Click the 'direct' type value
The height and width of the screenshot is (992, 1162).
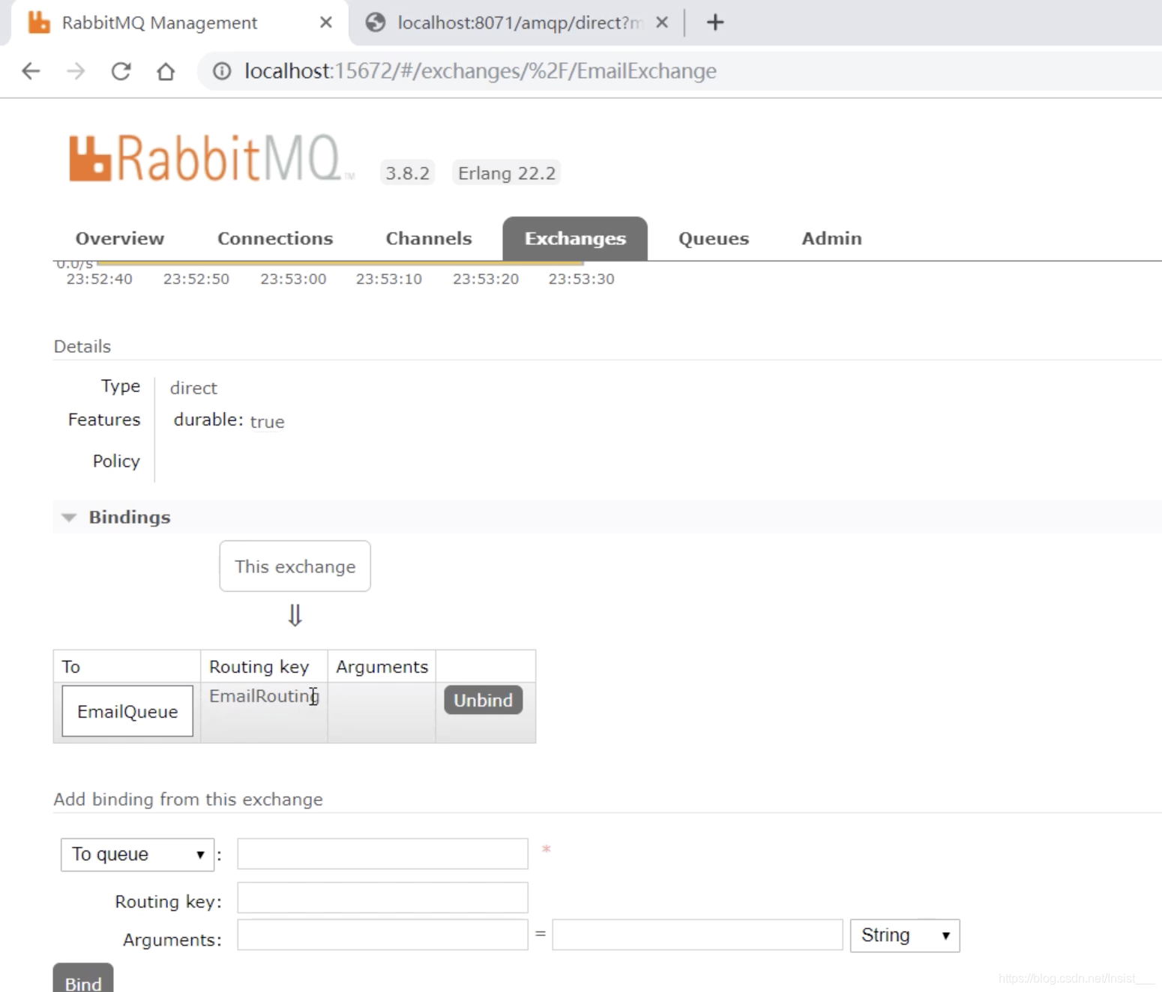193,388
